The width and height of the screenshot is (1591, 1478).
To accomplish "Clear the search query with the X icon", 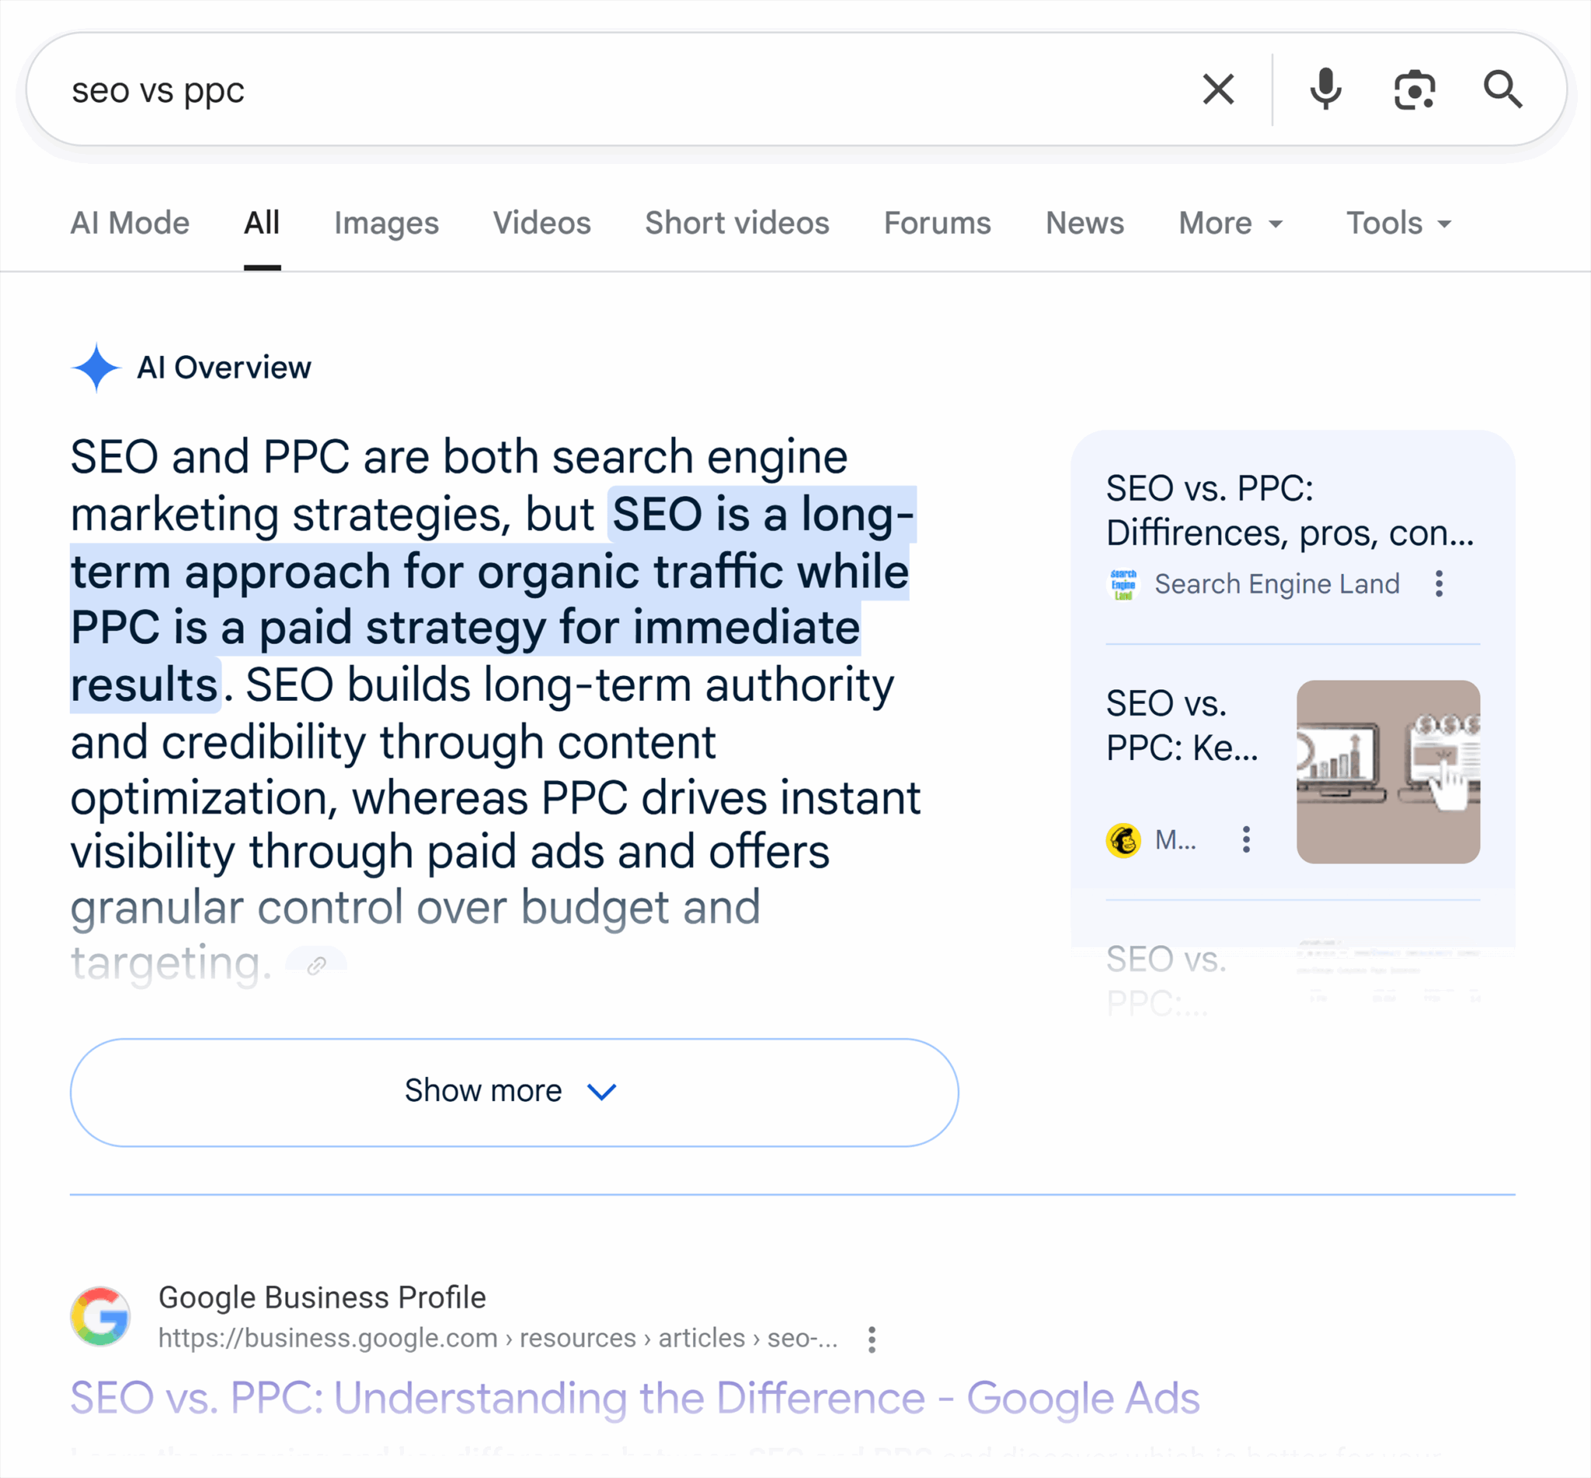I will (x=1217, y=89).
